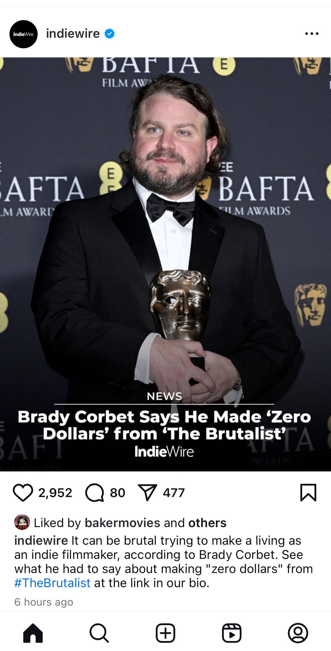This screenshot has width=331, height=651.
Task: Open comments via the speech bubble icon
Action: coord(95,493)
